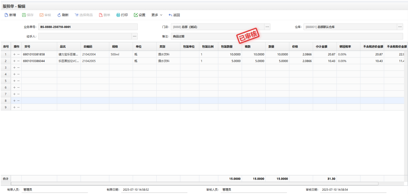Click plus icon in row 8
The image size is (408, 196).
pyautogui.click(x=14, y=101)
